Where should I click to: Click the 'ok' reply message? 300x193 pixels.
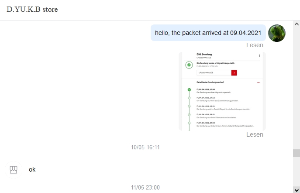32,169
